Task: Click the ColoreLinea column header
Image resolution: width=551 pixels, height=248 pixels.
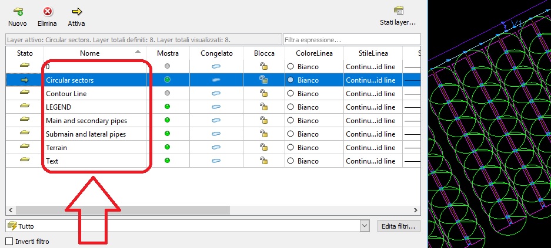Action: [x=314, y=53]
